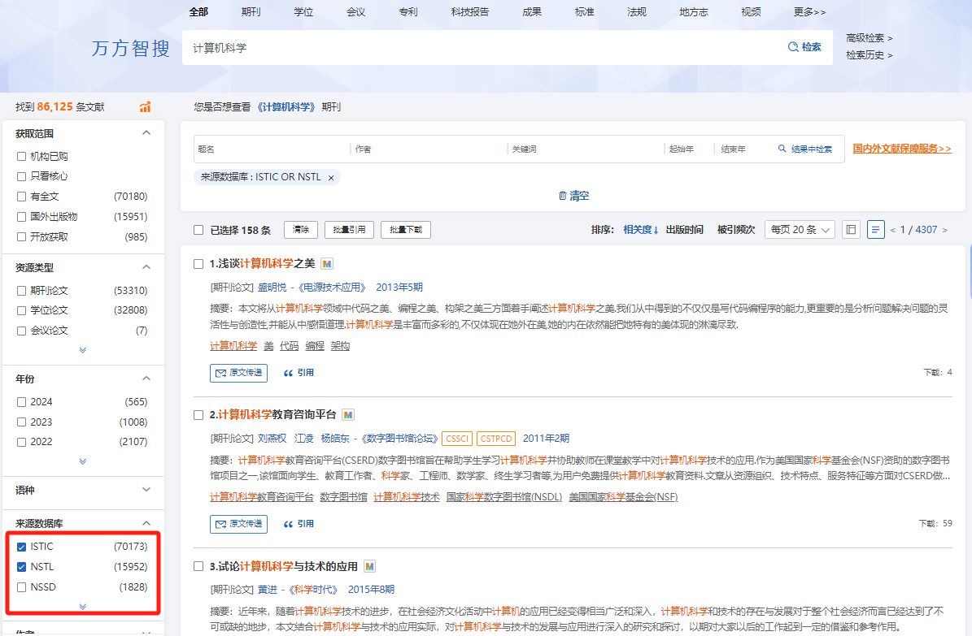972x636 pixels.
Task: Sort results by 相关度
Action: (641, 230)
